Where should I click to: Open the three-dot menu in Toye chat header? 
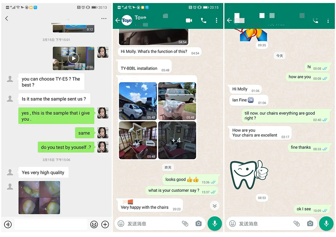(216, 21)
